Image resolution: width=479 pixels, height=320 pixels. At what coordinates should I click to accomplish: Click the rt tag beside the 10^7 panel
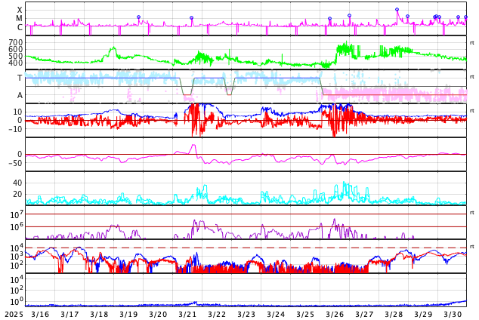pyautogui.click(x=471, y=213)
